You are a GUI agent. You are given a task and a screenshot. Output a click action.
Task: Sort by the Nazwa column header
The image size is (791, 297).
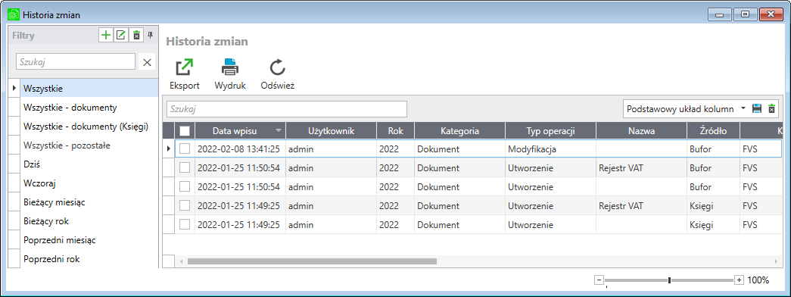pos(641,131)
